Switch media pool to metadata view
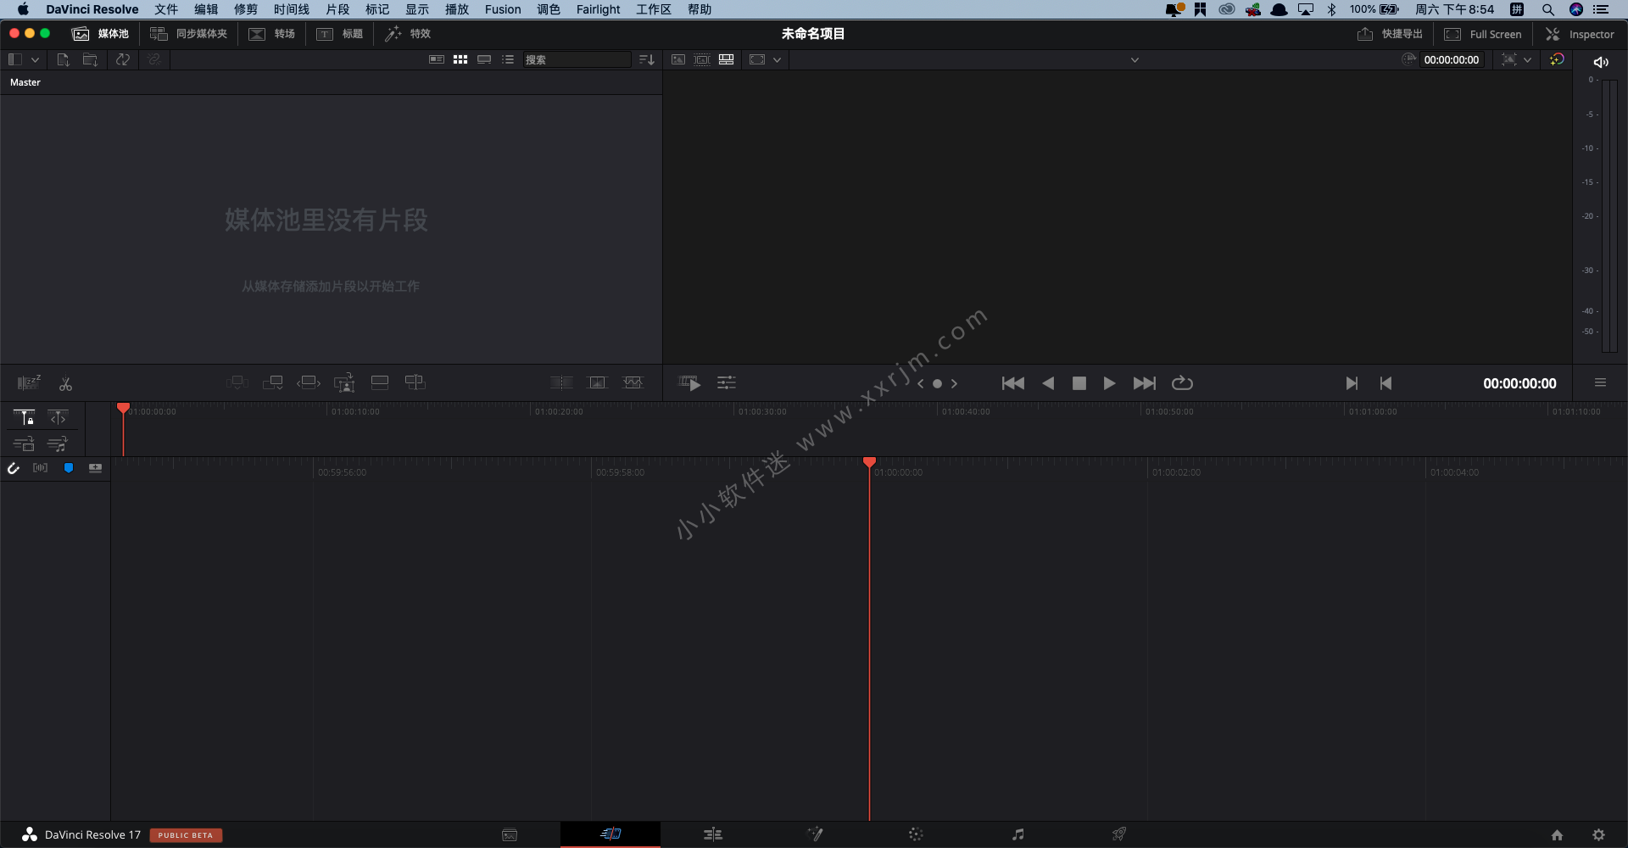Viewport: 1628px width, 848px height. (437, 59)
